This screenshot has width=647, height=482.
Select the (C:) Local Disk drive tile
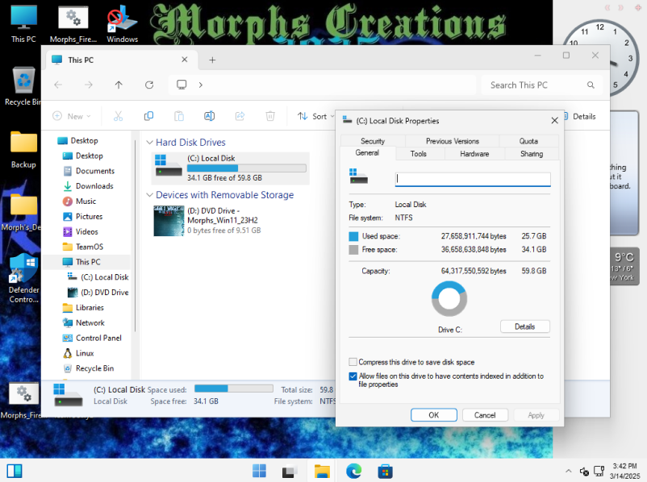pos(230,168)
